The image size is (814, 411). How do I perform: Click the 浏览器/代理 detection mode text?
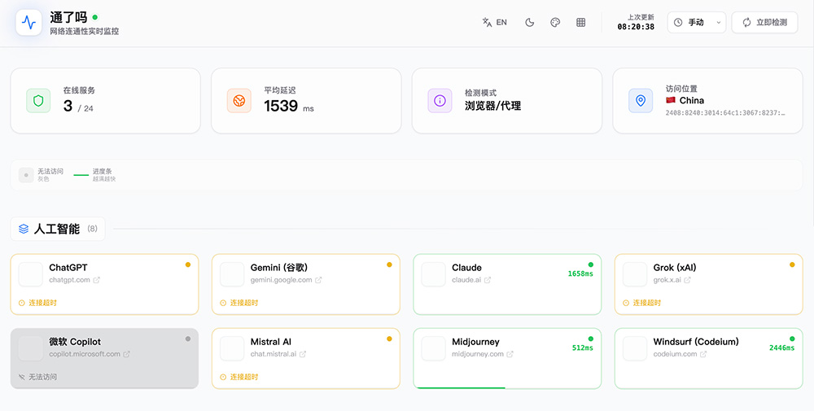[x=492, y=107]
